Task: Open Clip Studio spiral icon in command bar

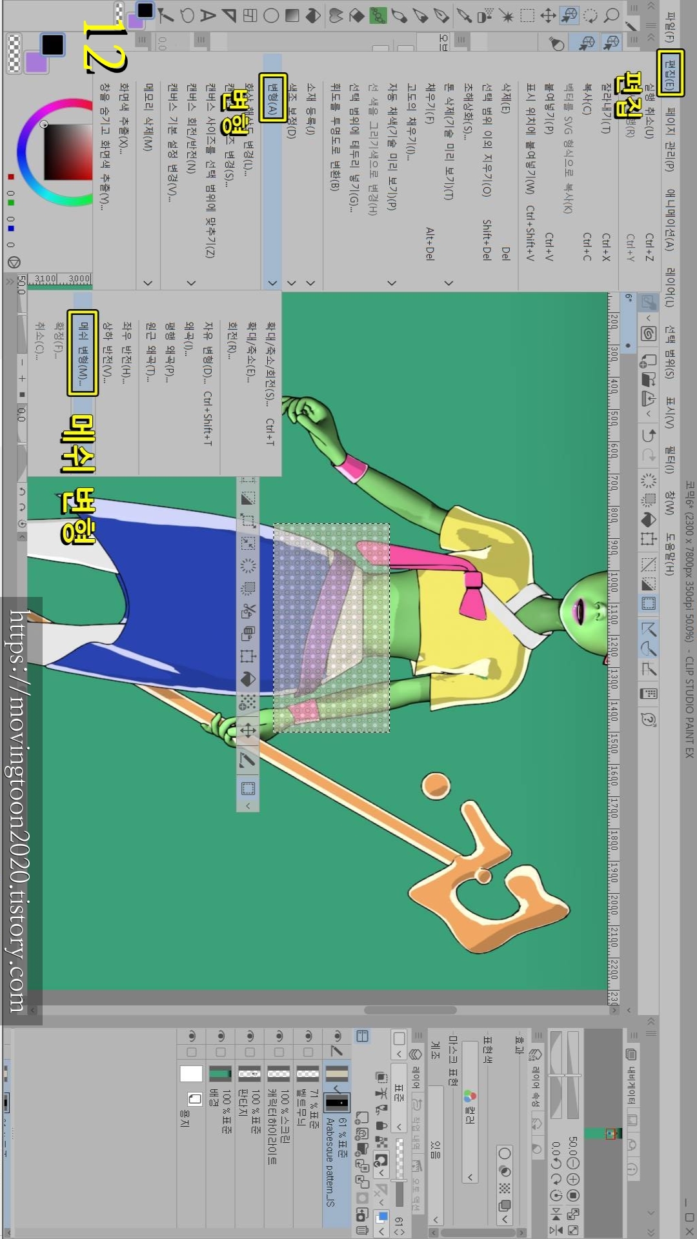Action: (649, 334)
